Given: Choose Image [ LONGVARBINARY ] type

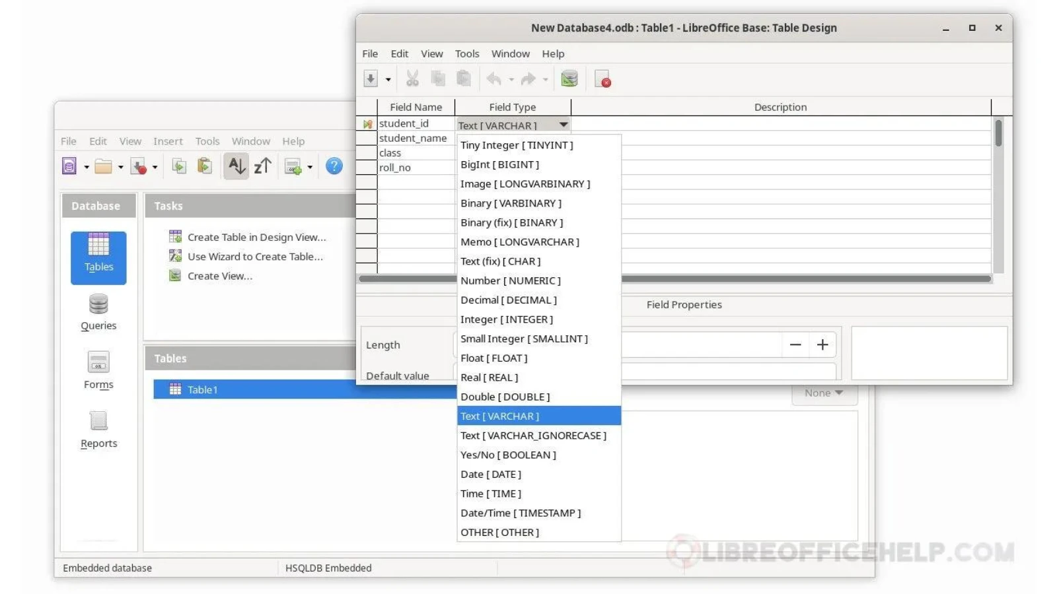Looking at the screenshot, I should tap(539, 184).
